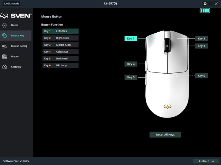Click the 2.4Ghz Mode indicator
This screenshot has width=221, height=165.
pyautogui.click(x=11, y=3)
